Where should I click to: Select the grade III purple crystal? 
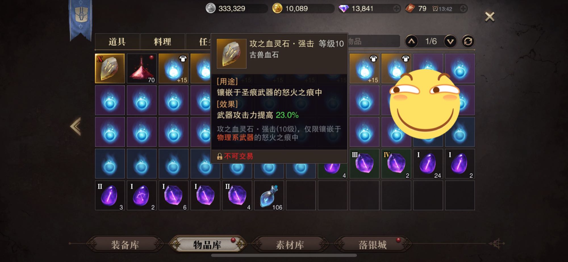point(364,164)
